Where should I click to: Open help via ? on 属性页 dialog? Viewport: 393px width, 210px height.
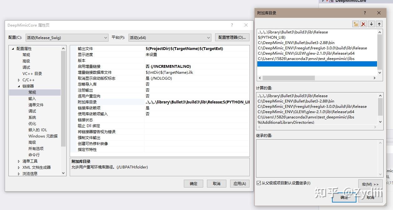coord(232,25)
